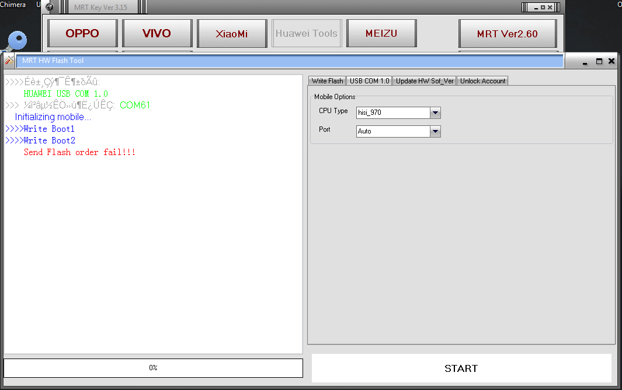Click the Port label
Viewport: 622px width, 390px height.
click(325, 129)
